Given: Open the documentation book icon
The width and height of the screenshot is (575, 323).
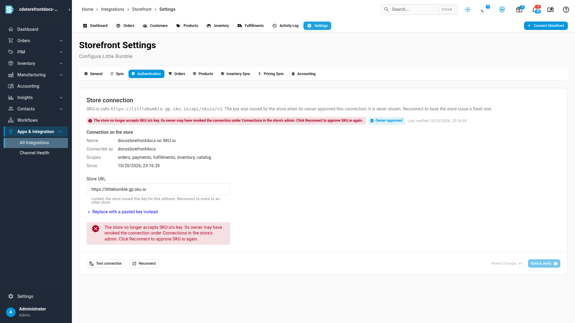Looking at the screenshot, I should pos(550,10).
